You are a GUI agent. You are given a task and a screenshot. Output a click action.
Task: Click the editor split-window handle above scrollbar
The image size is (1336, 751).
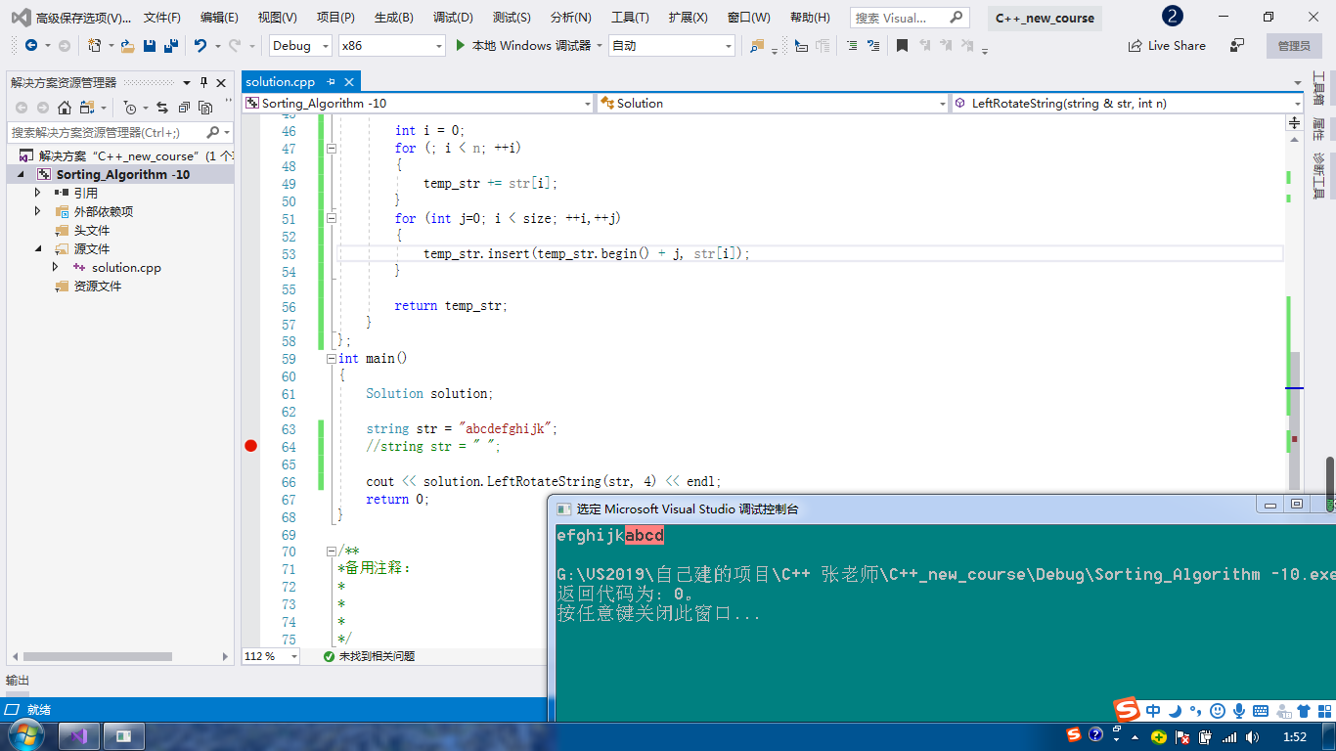coord(1294,123)
